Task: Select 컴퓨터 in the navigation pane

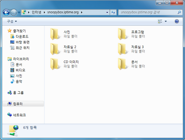Action: click(18, 104)
